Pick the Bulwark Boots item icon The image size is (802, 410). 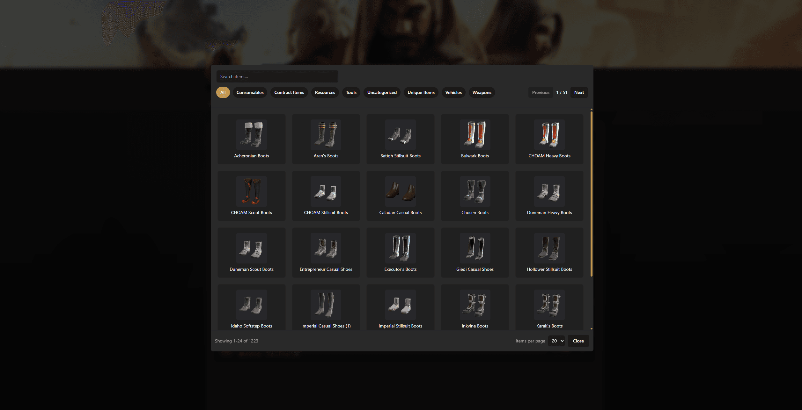point(475,134)
